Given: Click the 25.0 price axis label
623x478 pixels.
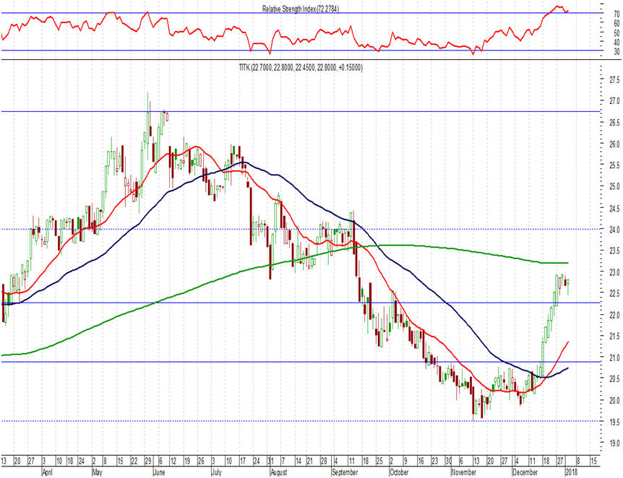Looking at the screenshot, I should pos(614,186).
